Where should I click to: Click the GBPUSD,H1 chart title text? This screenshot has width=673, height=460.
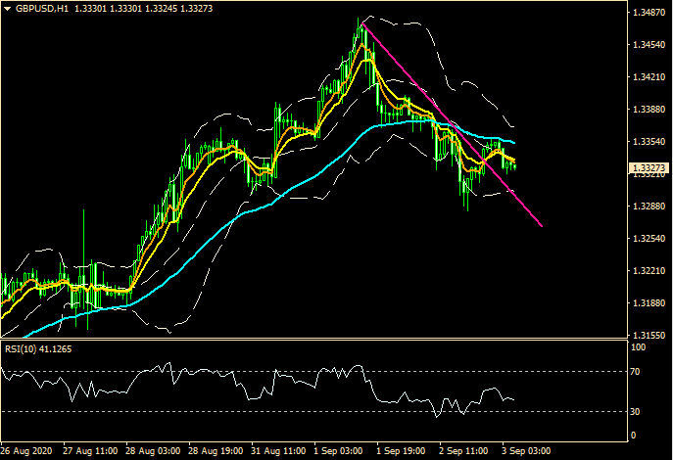tap(41, 8)
